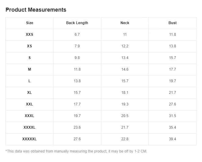Click the 20.5 neck value cell
Image resolution: width=202 pixels, height=162 pixels.
click(x=125, y=116)
